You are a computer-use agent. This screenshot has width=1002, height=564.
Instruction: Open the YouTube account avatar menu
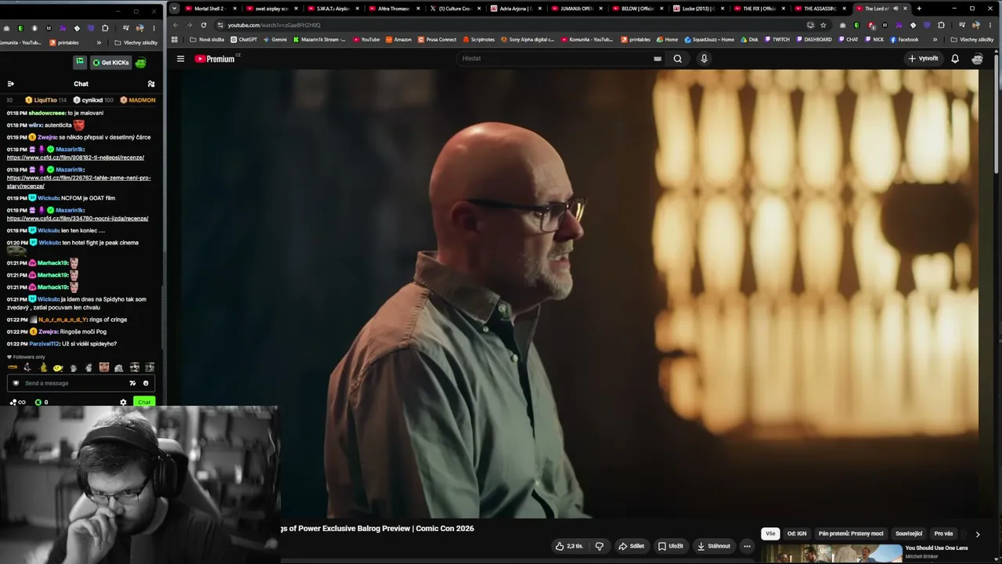(x=977, y=59)
